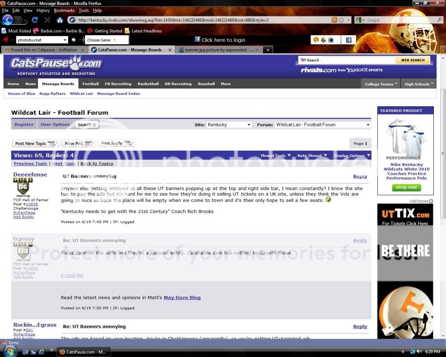Go to the Football nav item
This screenshot has width=446, height=357.
coord(91,84)
